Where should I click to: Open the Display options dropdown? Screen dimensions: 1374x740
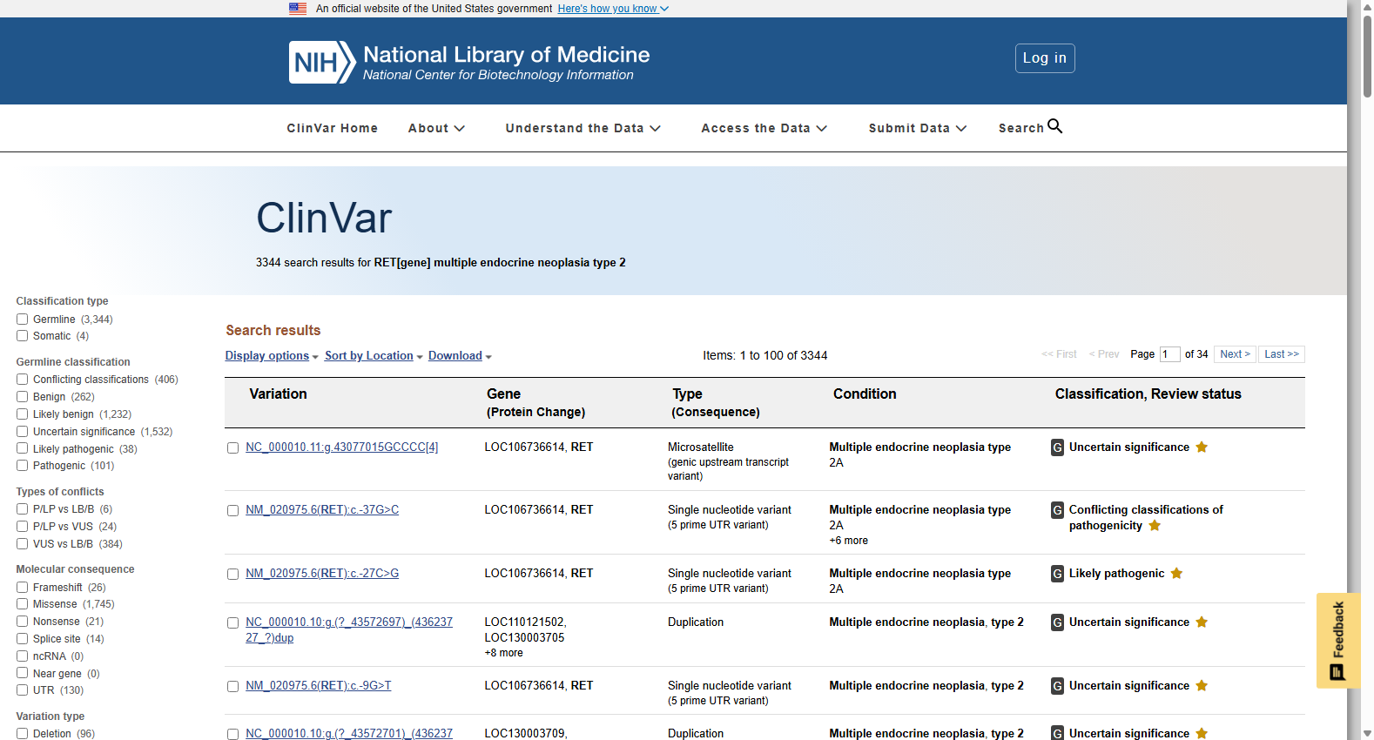[x=272, y=356]
